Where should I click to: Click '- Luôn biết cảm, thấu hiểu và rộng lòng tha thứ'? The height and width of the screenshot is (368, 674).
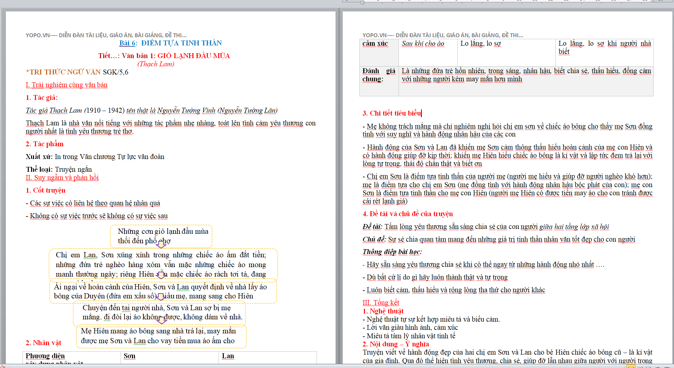pos(454,290)
